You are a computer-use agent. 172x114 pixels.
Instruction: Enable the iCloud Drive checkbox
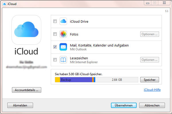[55, 21]
